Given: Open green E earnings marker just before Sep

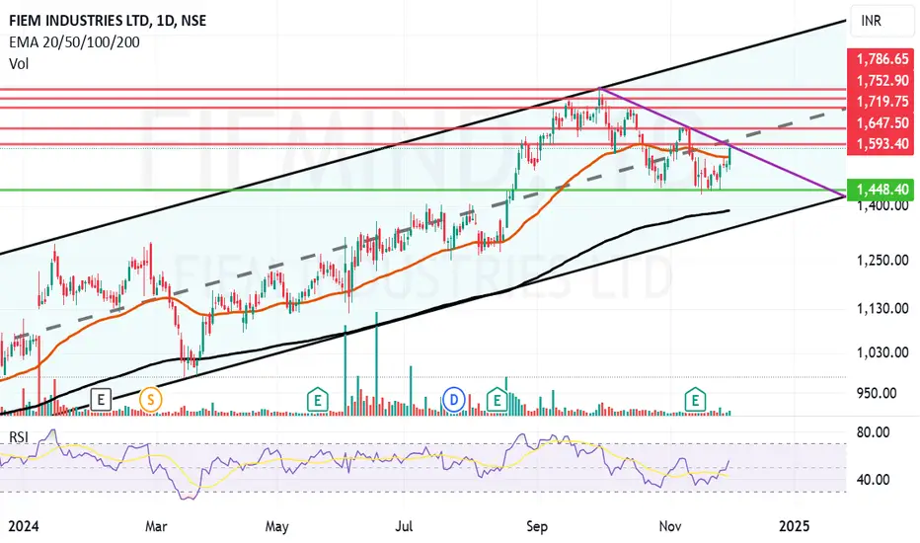Looking at the screenshot, I should [497, 400].
